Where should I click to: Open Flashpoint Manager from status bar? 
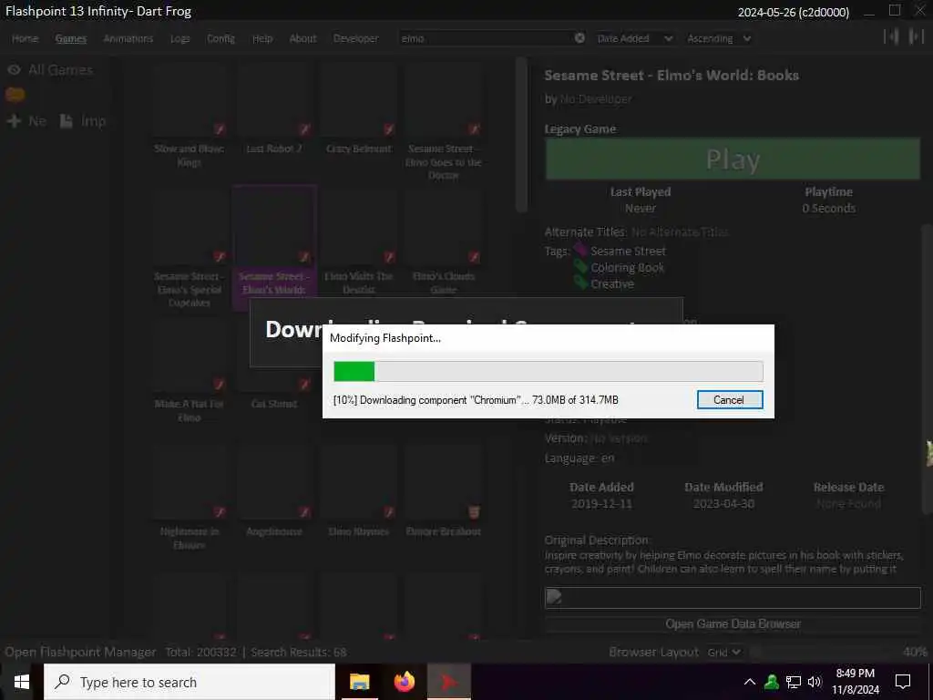coord(80,653)
